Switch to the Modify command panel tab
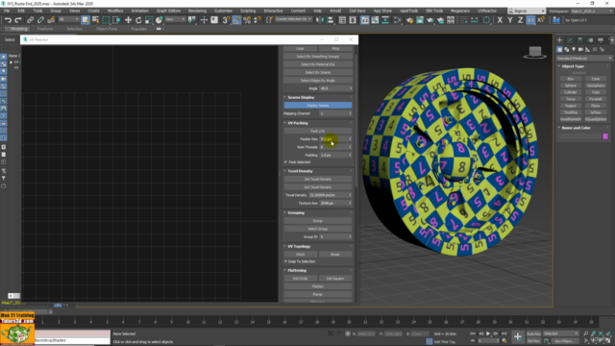Screen dimensions: 615x346 [570, 40]
